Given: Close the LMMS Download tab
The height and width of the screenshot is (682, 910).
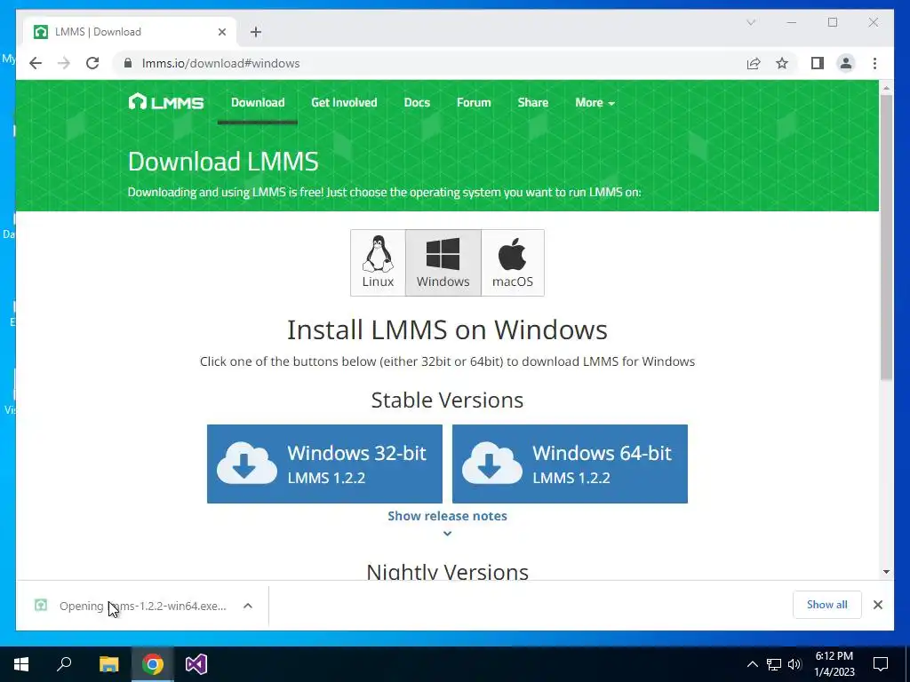Looking at the screenshot, I should (221, 32).
